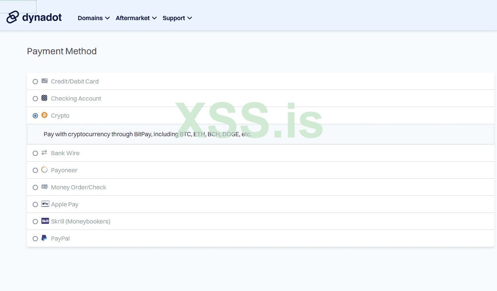Viewport: 497px width, 291px height.
Task: Click the Skrill logo icon
Action: point(45,221)
